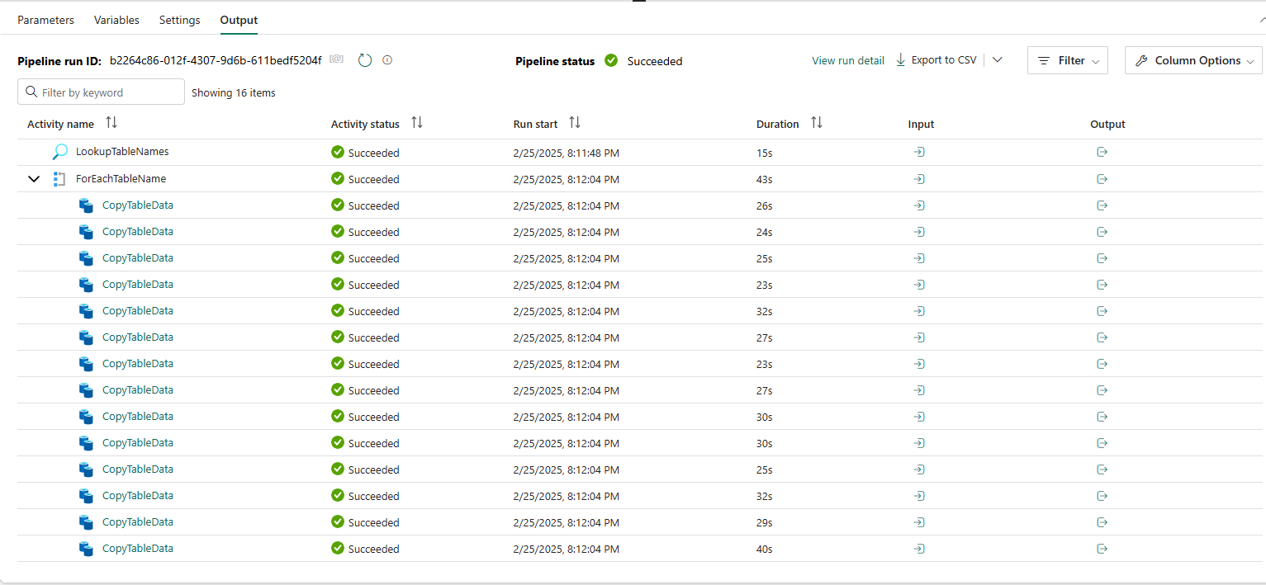Sort the list by Duration
The image size is (1266, 585).
pos(816,122)
